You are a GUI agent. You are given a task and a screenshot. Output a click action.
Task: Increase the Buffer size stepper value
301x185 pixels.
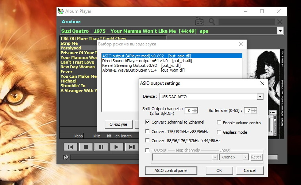coord(255,109)
